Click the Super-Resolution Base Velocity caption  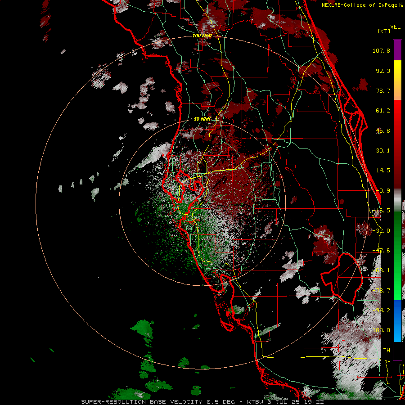point(202,402)
